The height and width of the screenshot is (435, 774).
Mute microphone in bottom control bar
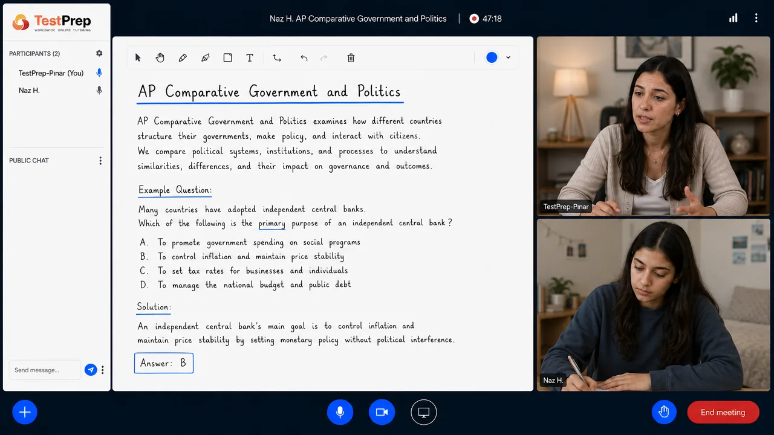coord(340,413)
